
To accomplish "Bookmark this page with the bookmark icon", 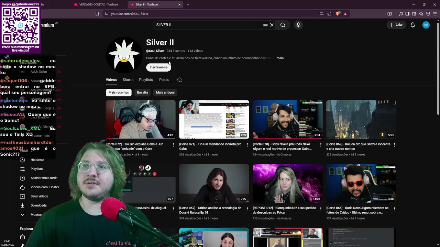I will (97, 14).
